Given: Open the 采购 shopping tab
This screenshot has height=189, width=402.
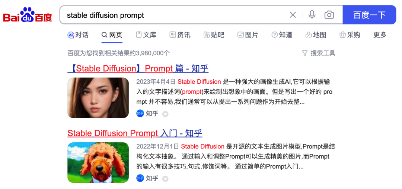Looking at the screenshot, I should pyautogui.click(x=350, y=35).
